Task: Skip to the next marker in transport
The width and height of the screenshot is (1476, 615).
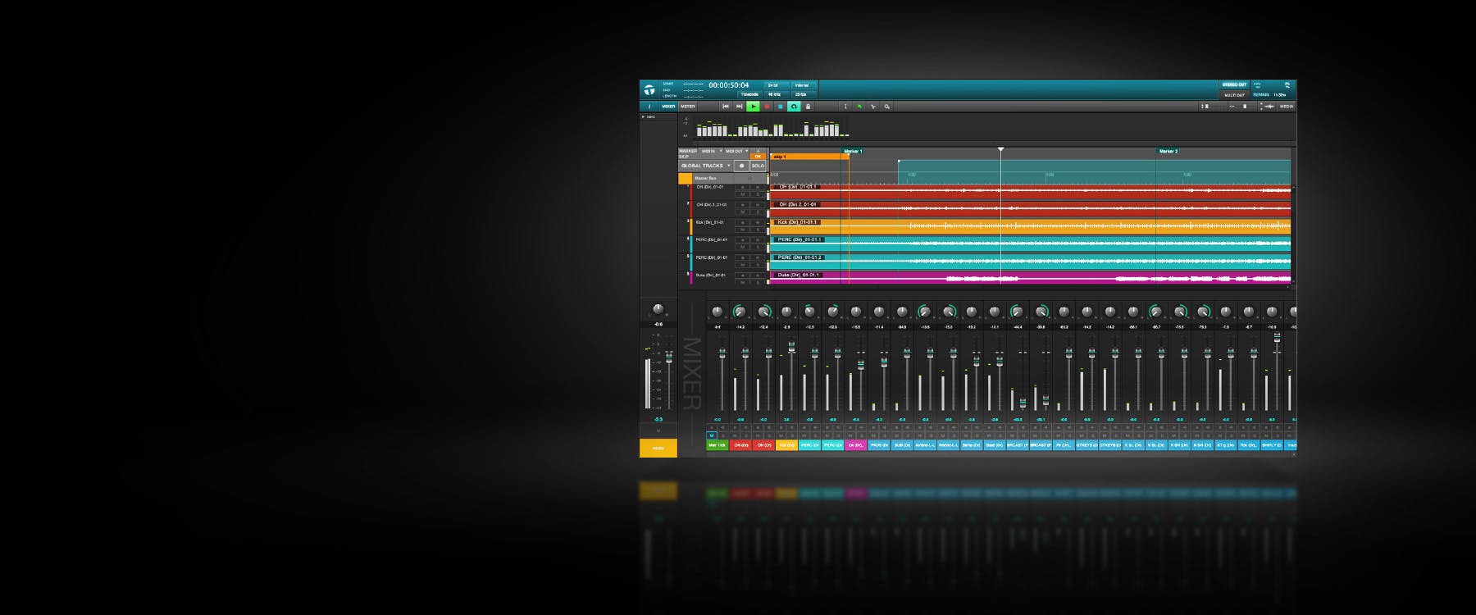Action: [740, 107]
